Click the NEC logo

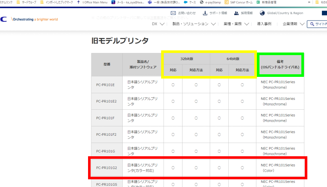point(3,20)
